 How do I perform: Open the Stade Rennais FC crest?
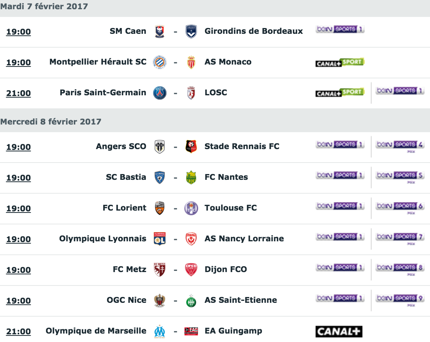[x=191, y=146]
